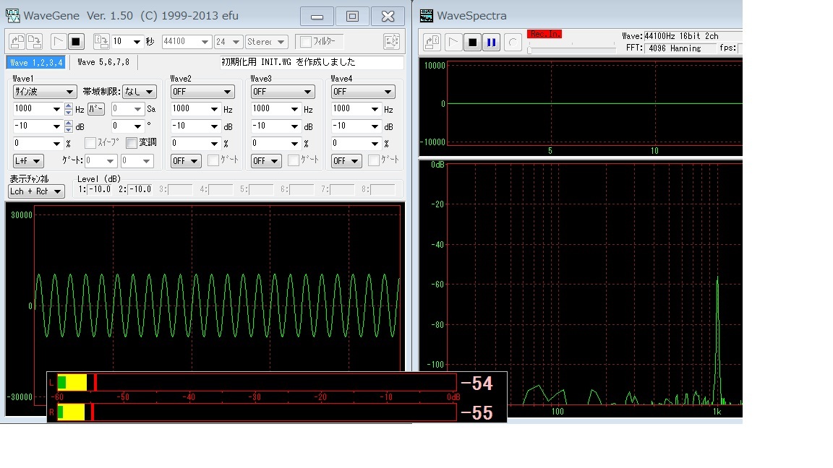Enable the ゲート checkbox for Wave2
The width and height of the screenshot is (833, 468).
tap(213, 160)
